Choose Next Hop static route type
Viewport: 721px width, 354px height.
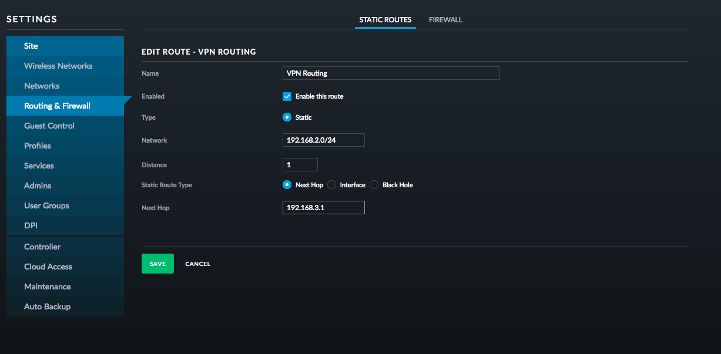pyautogui.click(x=287, y=185)
